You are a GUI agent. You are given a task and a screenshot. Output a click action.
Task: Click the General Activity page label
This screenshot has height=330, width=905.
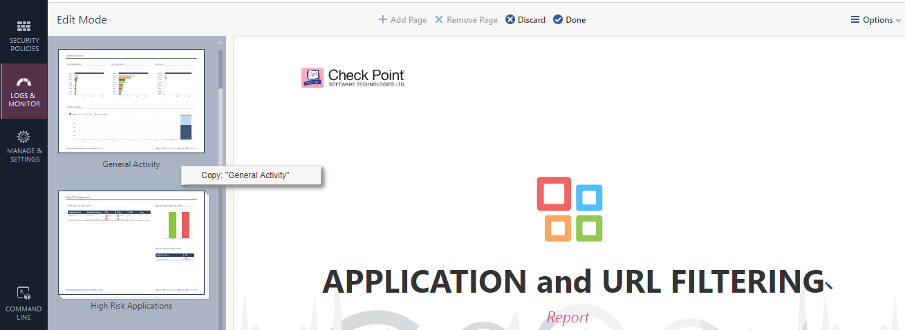(x=131, y=164)
